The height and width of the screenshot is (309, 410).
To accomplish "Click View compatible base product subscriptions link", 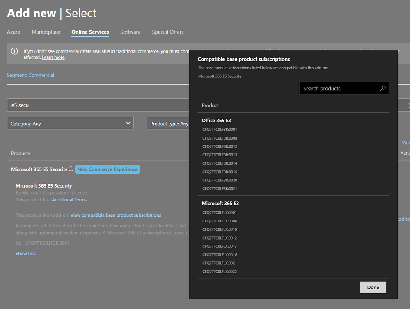I will tap(116, 215).
